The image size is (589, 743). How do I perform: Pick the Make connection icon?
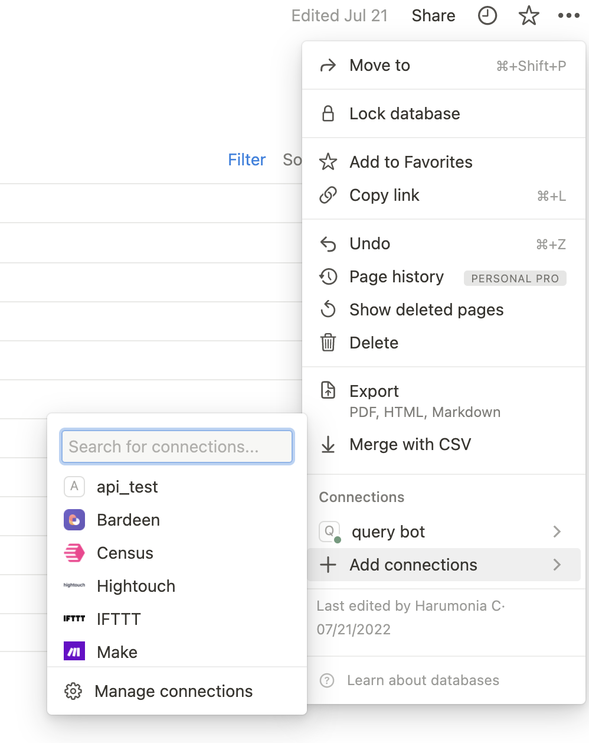(74, 652)
